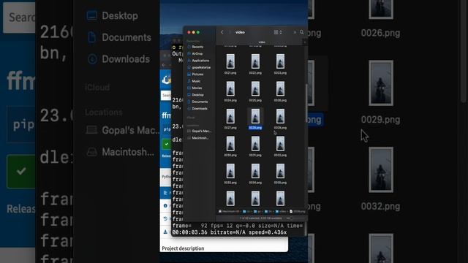Click the info icon in browser sidebar
Screen dimensions: 468x263
(165, 206)
